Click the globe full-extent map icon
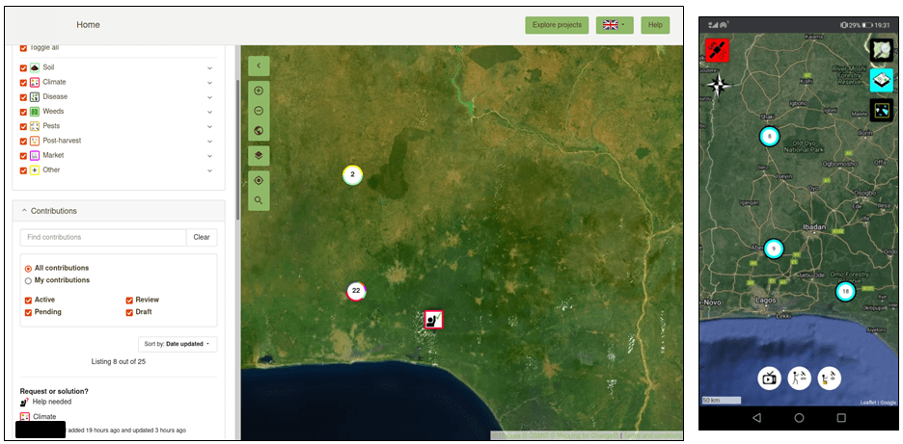This screenshot has height=444, width=903. [x=259, y=131]
